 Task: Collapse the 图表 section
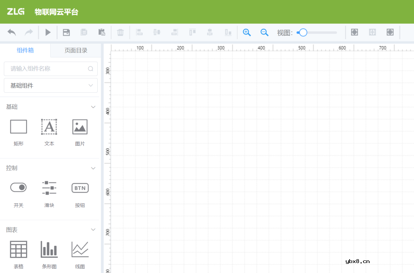pyautogui.click(x=93, y=230)
